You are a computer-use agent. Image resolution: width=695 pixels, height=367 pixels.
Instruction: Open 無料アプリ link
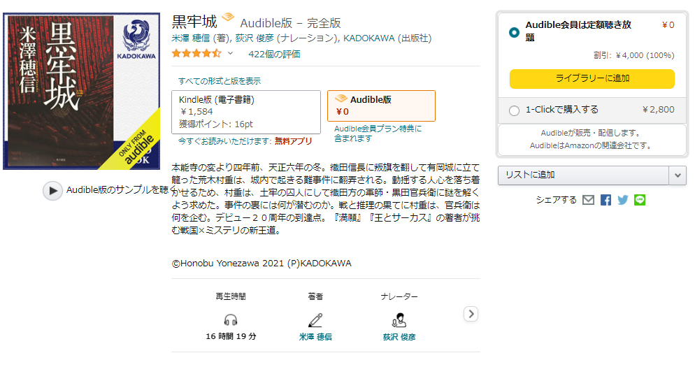click(x=293, y=141)
